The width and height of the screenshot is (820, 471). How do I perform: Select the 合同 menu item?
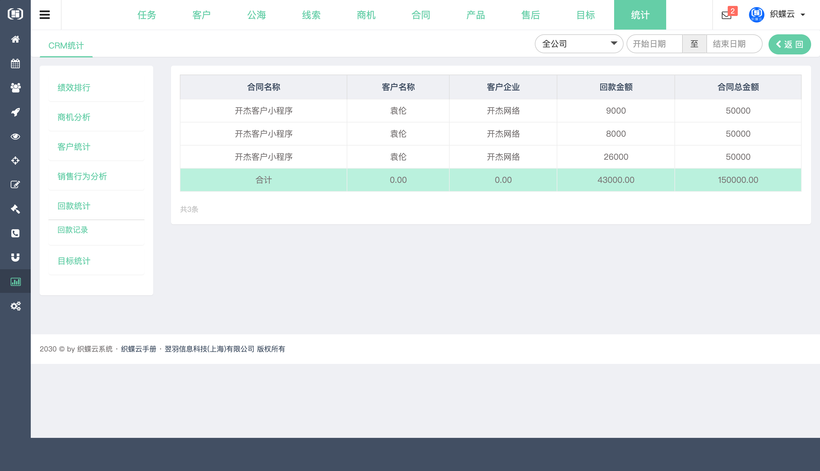(x=421, y=14)
